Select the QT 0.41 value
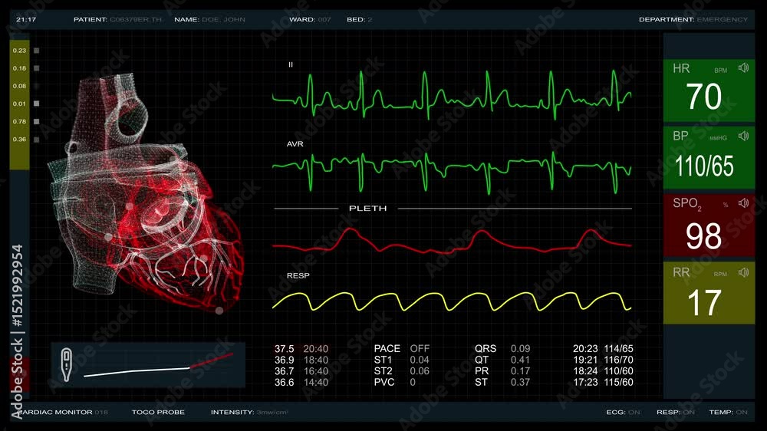 pyautogui.click(x=502, y=360)
